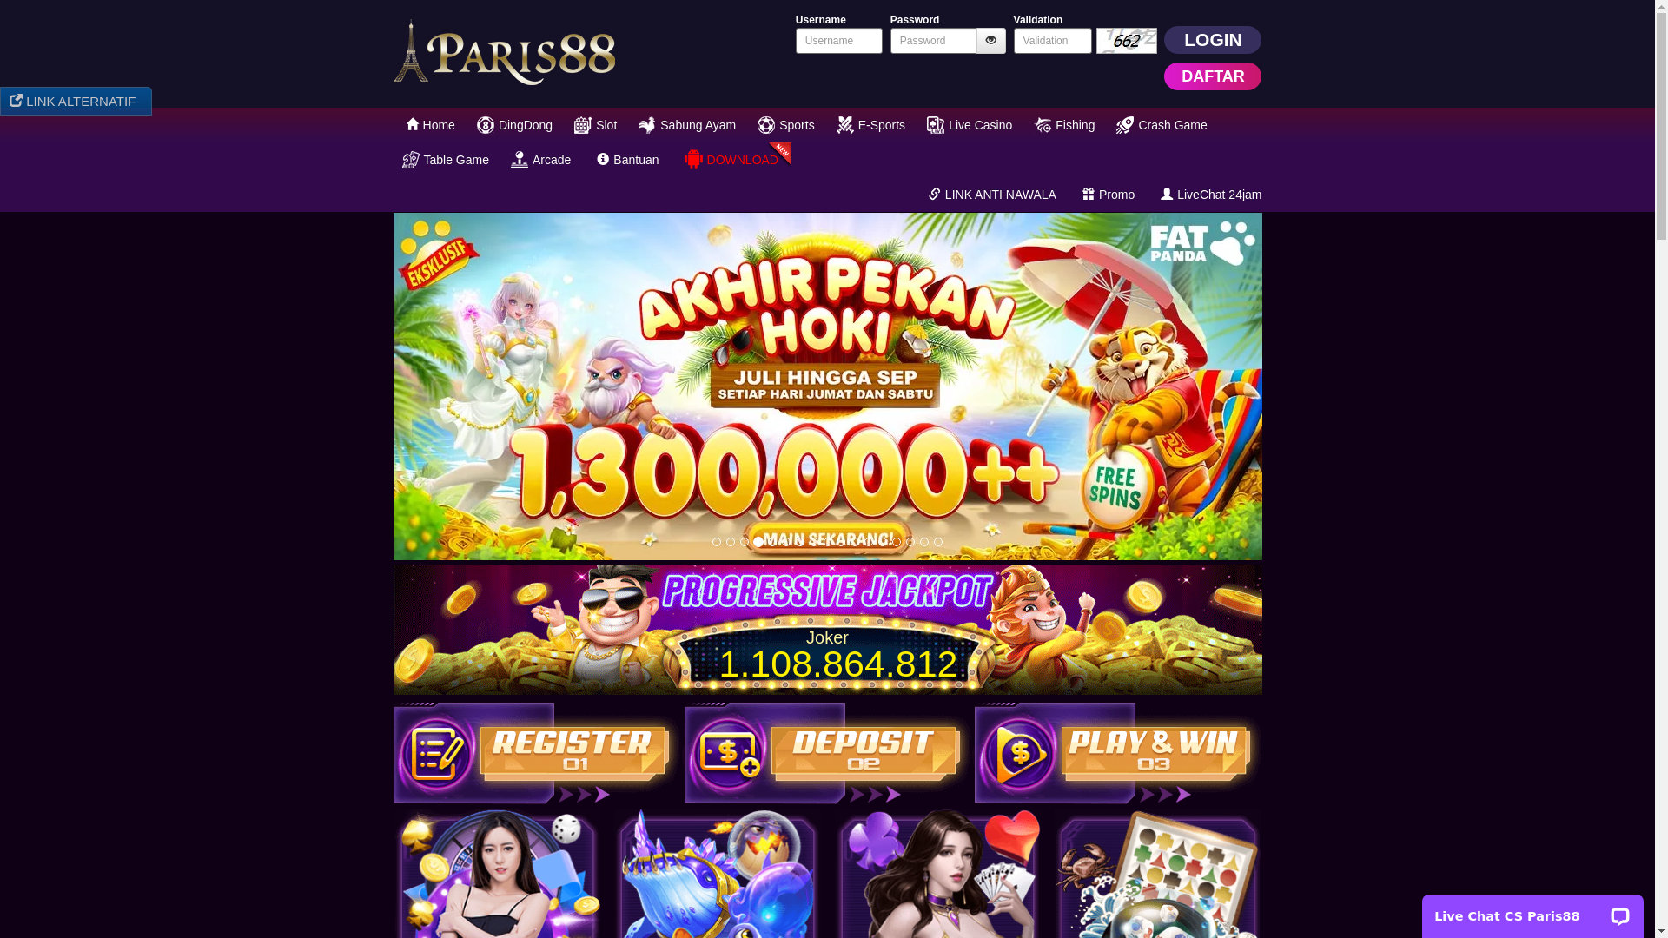Open the E-Sports section
This screenshot has width=1668, height=938.
[x=870, y=125]
